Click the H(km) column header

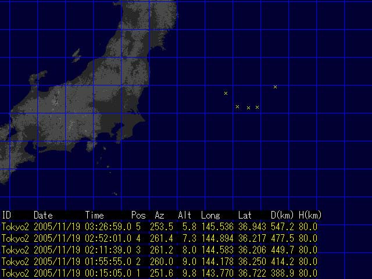pyautogui.click(x=310, y=215)
